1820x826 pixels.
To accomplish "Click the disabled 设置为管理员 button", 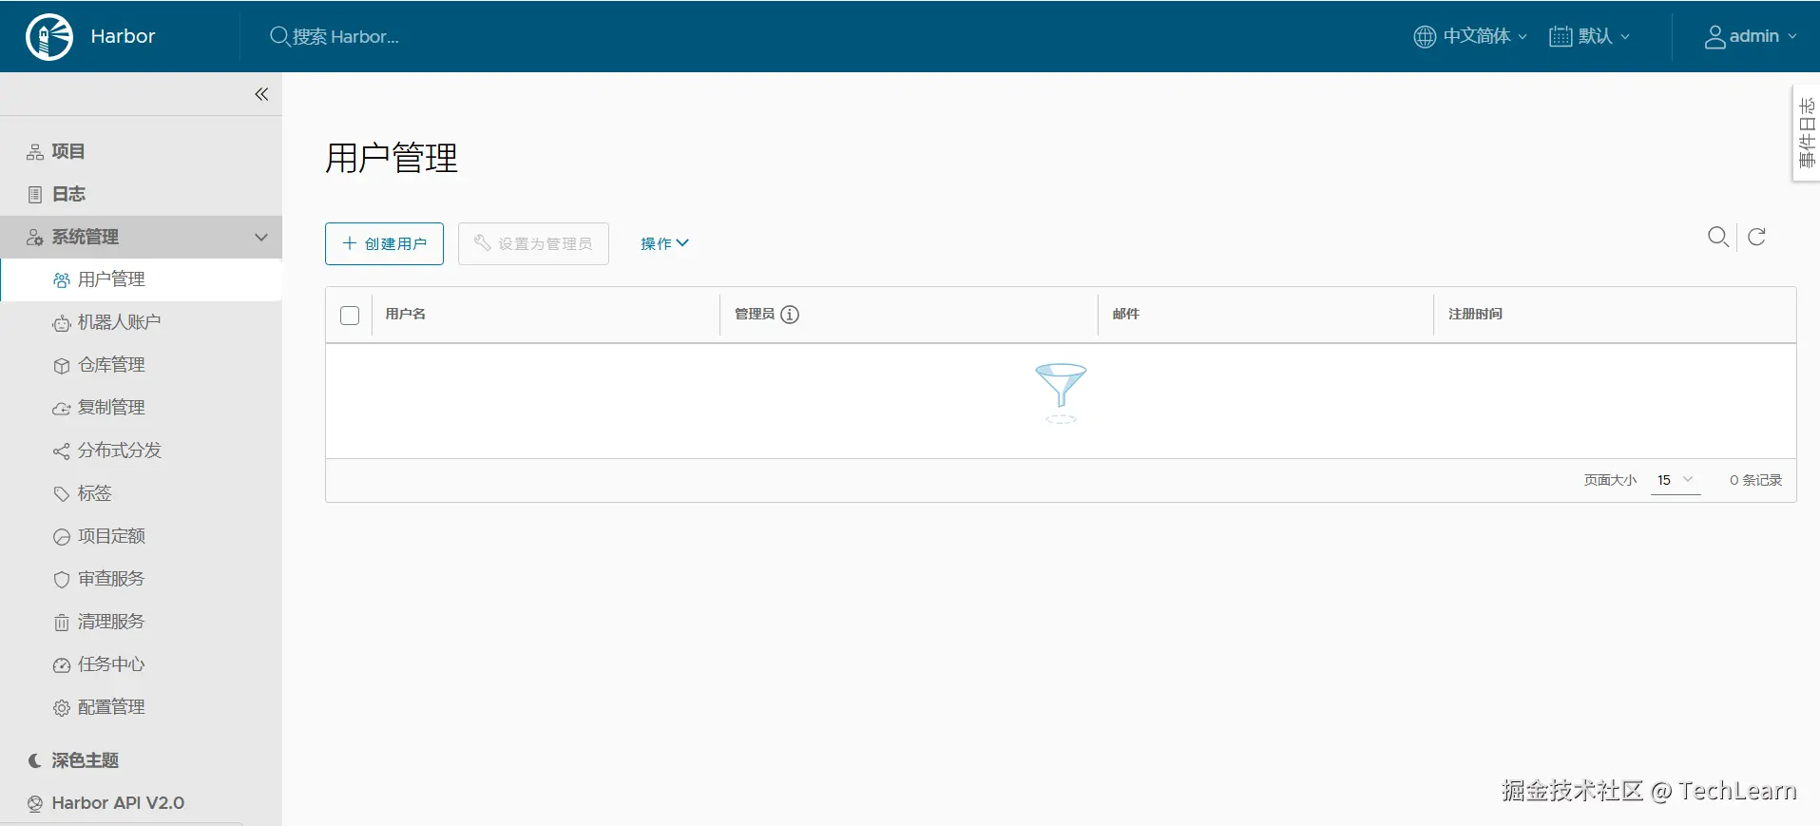I will (x=533, y=243).
